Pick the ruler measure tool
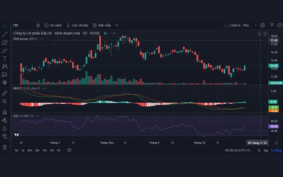Viewport: 283px width, 177px height. [5, 93]
